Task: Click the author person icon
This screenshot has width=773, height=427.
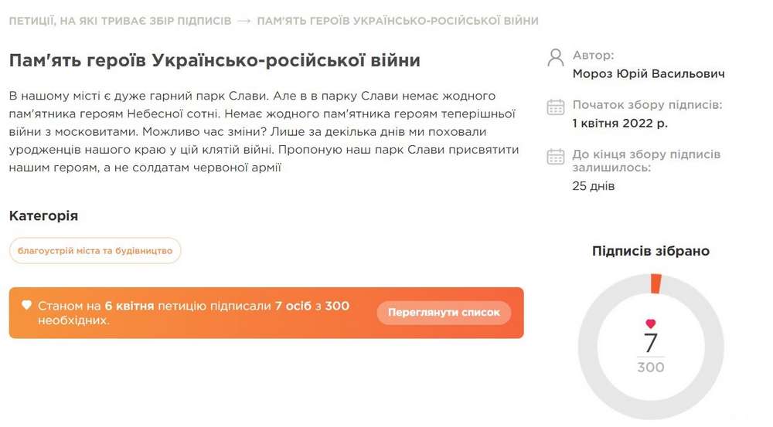Action: (555, 57)
